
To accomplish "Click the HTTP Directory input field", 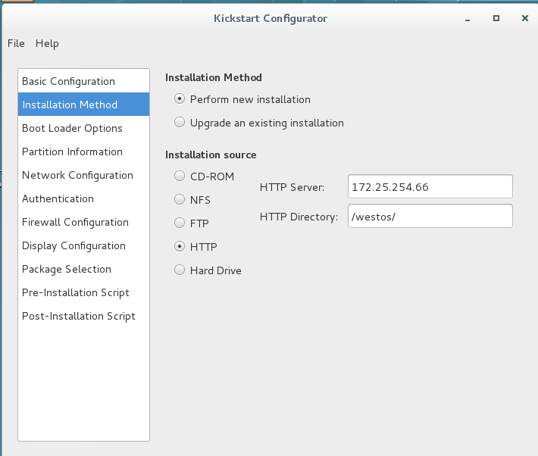I will coord(430,216).
